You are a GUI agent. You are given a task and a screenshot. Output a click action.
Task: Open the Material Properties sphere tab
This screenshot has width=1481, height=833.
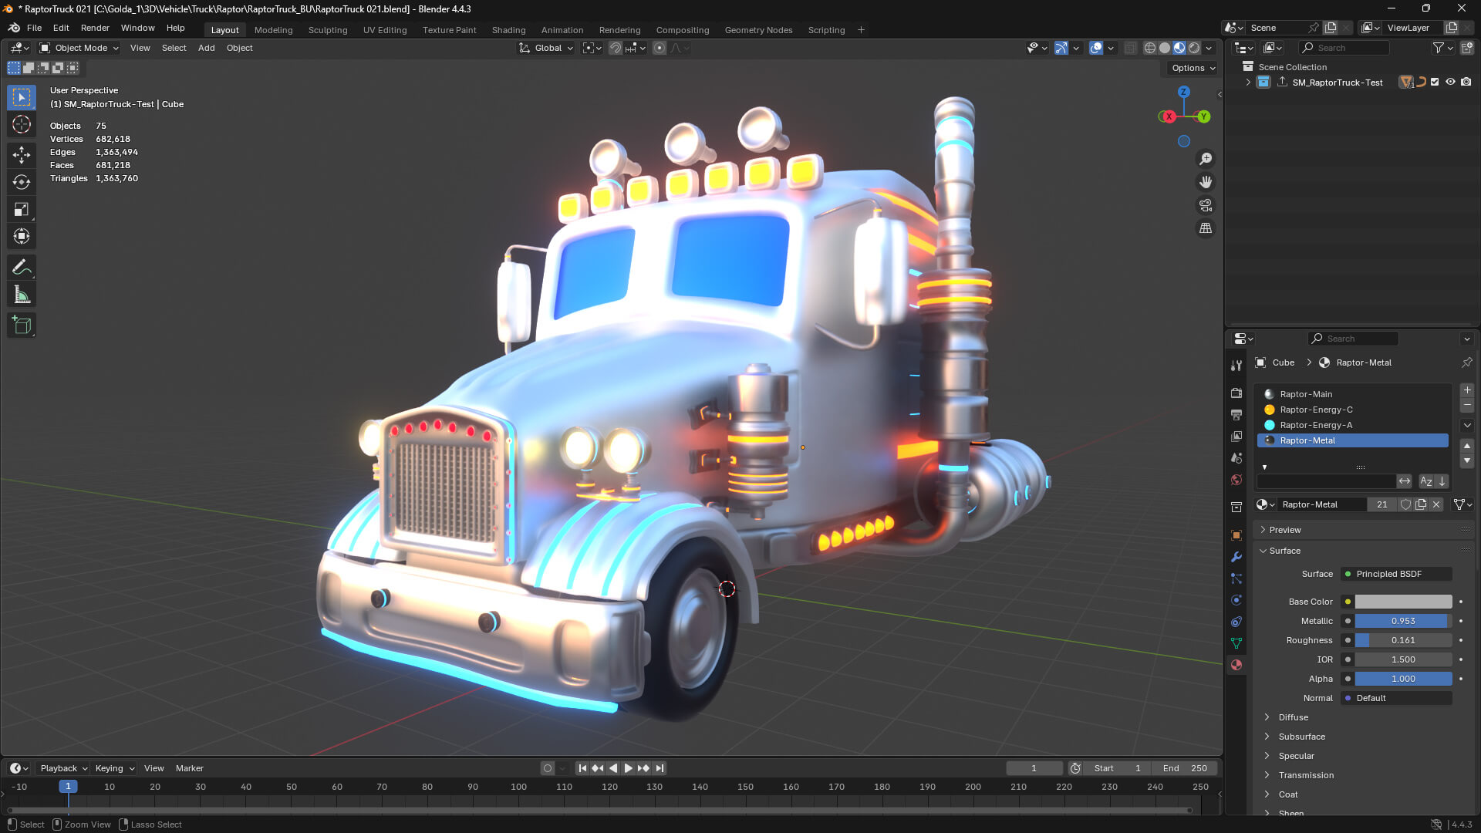(x=1236, y=665)
